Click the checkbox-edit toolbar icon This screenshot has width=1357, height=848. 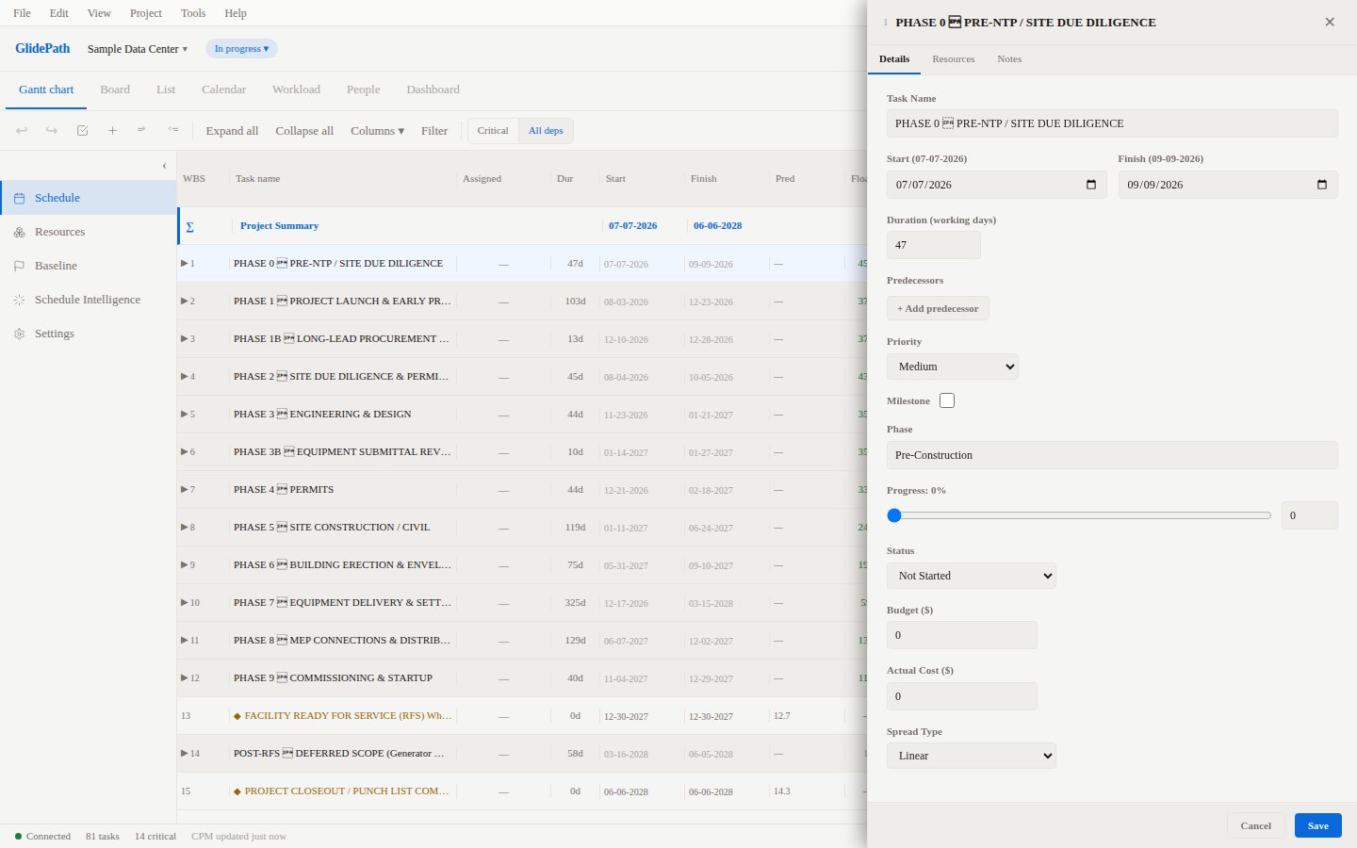[82, 131]
